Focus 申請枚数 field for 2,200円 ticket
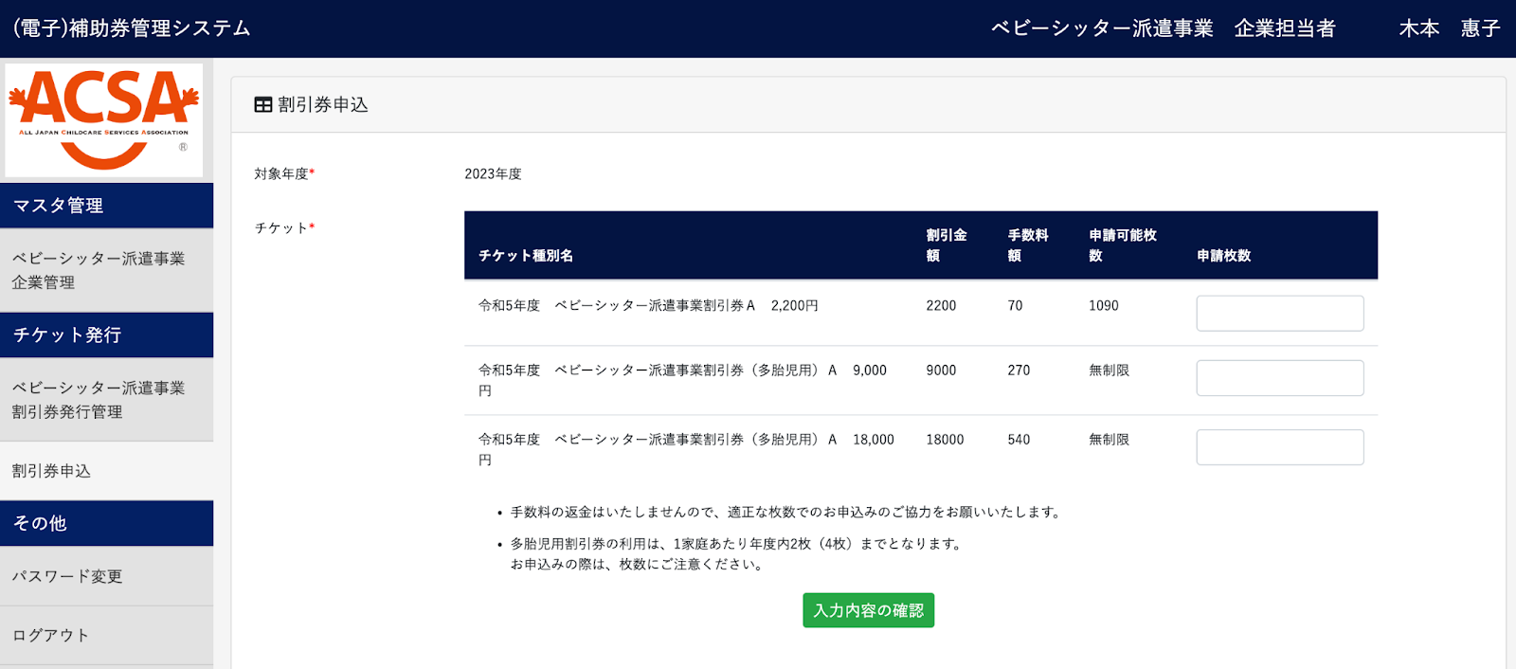Viewport: 1516px width, 669px height. (x=1280, y=314)
